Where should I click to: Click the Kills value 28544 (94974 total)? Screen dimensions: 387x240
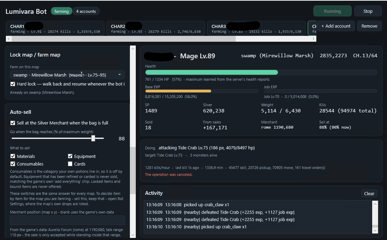tap(348, 111)
